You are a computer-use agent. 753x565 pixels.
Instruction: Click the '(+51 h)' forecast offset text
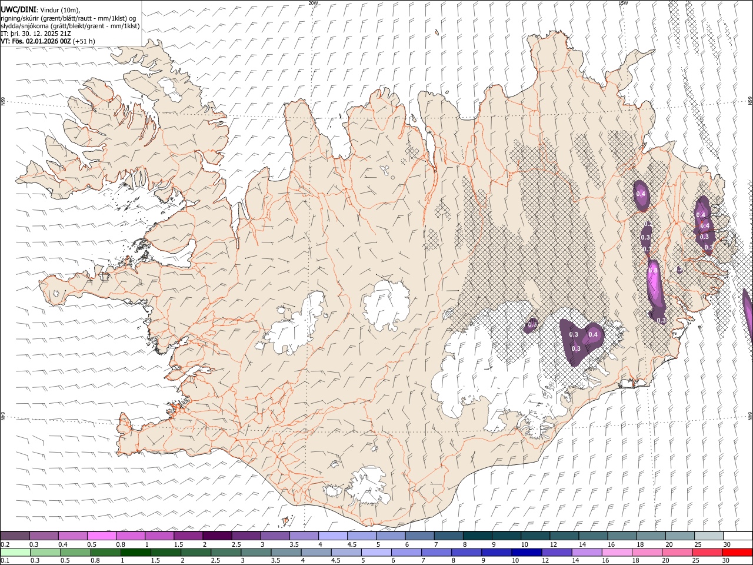click(x=85, y=42)
